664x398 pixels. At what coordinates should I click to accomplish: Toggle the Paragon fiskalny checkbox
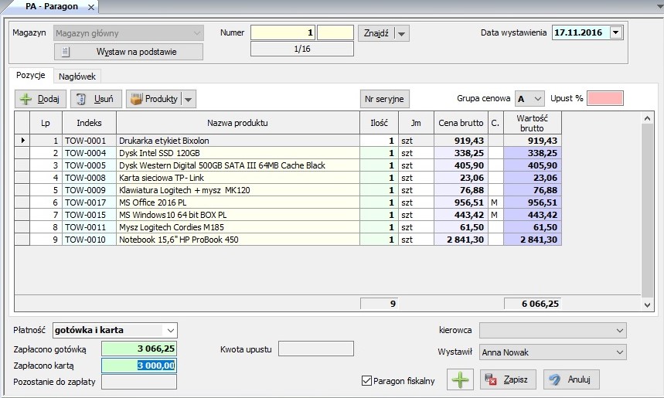tap(366, 381)
